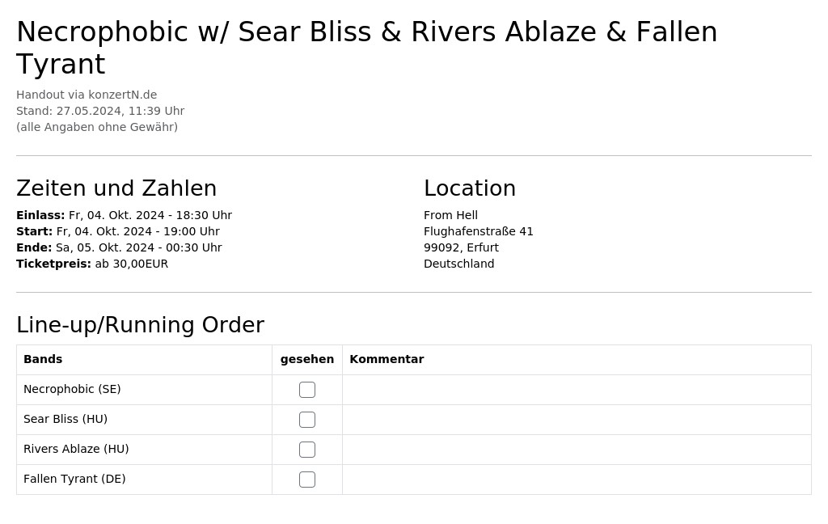Click the From Hell location name
Viewport: 828px width, 524px height.
pyautogui.click(x=450, y=216)
